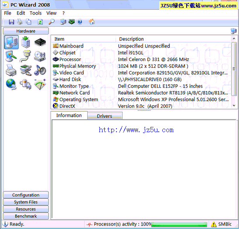Image resolution: width=239 pixels, height=229 pixels.
Task: Select the System Summary computer icon
Action: coord(11,42)
